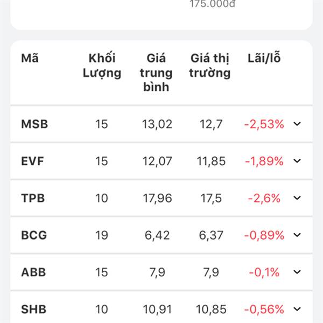Click the 175.000đ amount at top
The height and width of the screenshot is (323, 323).
(213, 4)
